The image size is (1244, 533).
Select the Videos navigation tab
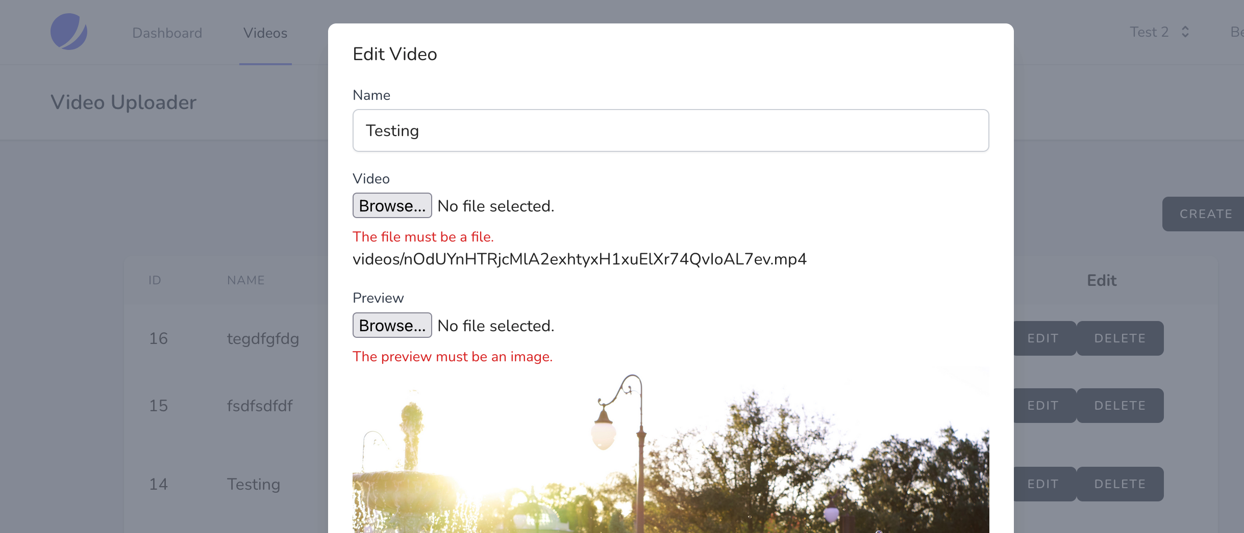pos(265,33)
